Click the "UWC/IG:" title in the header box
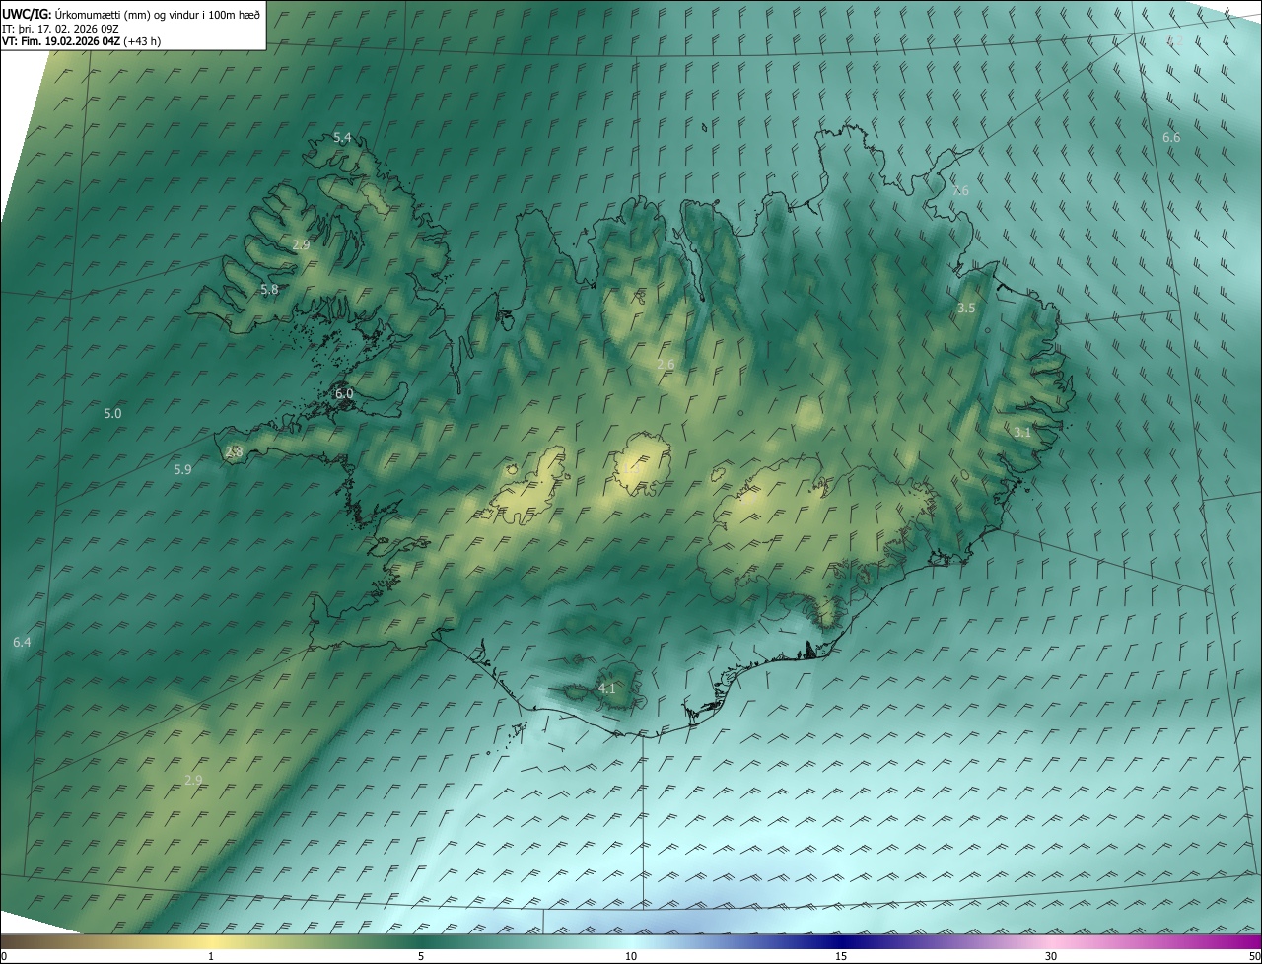The width and height of the screenshot is (1262, 964). point(25,15)
